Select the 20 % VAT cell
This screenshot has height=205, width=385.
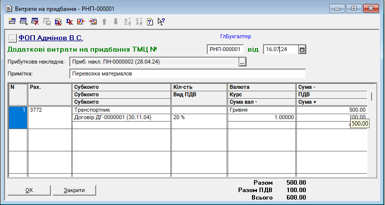click(199, 117)
